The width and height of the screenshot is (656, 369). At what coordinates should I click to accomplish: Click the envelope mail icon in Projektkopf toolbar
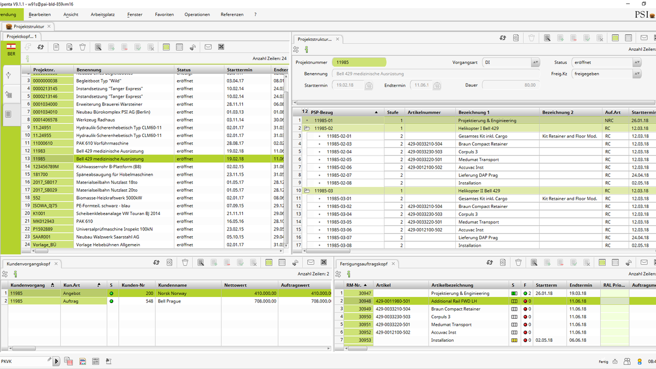pyautogui.click(x=208, y=47)
